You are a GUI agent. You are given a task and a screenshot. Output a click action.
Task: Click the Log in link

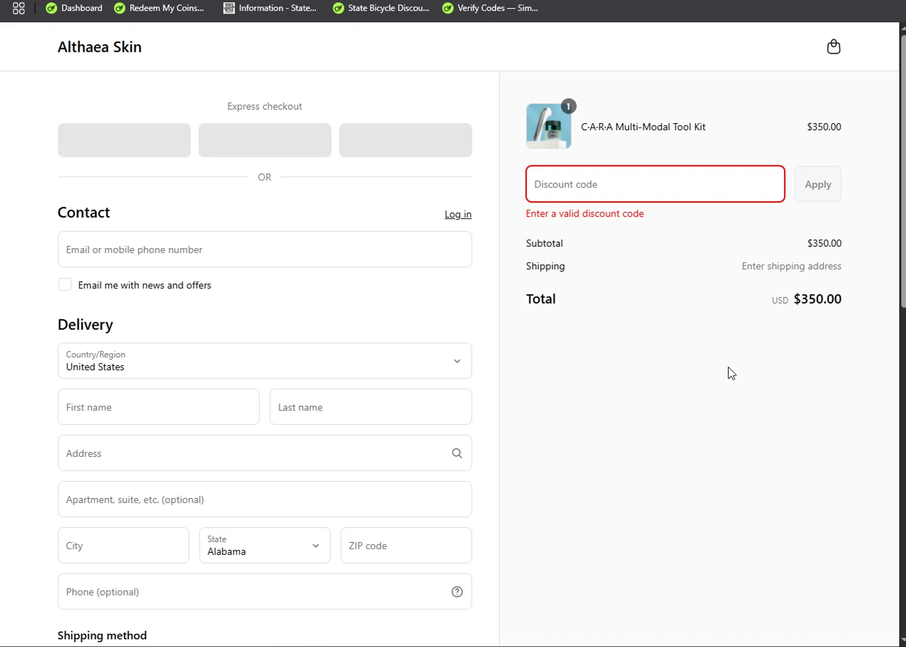tap(458, 214)
